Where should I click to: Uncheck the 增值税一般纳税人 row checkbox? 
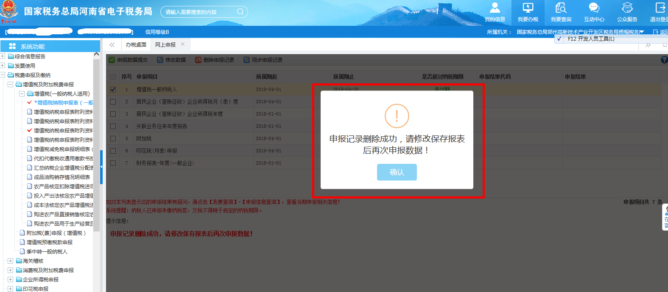click(113, 90)
